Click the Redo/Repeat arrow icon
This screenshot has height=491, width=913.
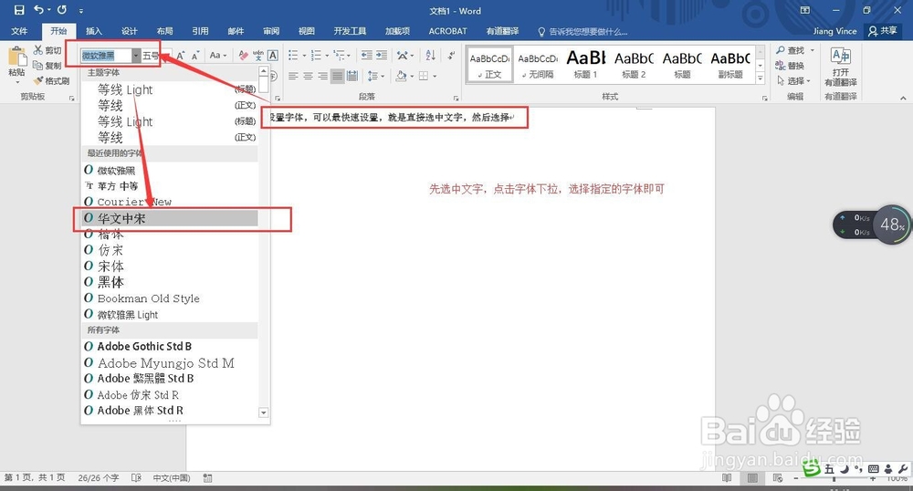pos(62,10)
